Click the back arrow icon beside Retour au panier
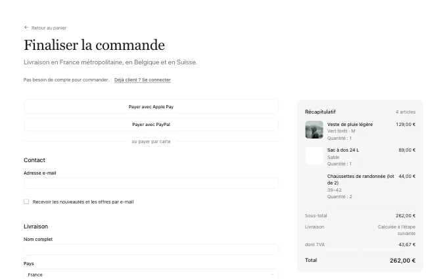The height and width of the screenshot is (279, 447). pyautogui.click(x=26, y=28)
